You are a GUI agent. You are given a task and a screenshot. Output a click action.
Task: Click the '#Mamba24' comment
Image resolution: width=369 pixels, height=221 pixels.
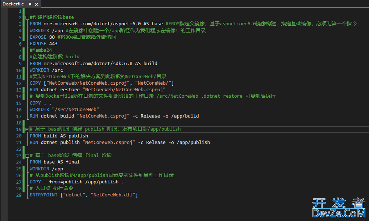point(41,50)
